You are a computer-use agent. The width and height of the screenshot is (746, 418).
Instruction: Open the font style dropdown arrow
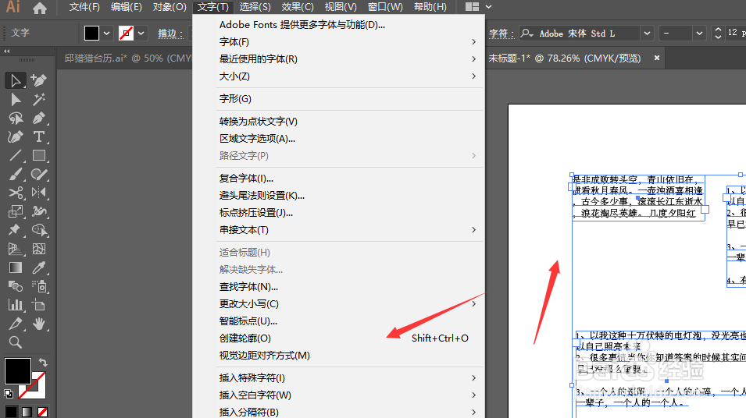tap(699, 34)
